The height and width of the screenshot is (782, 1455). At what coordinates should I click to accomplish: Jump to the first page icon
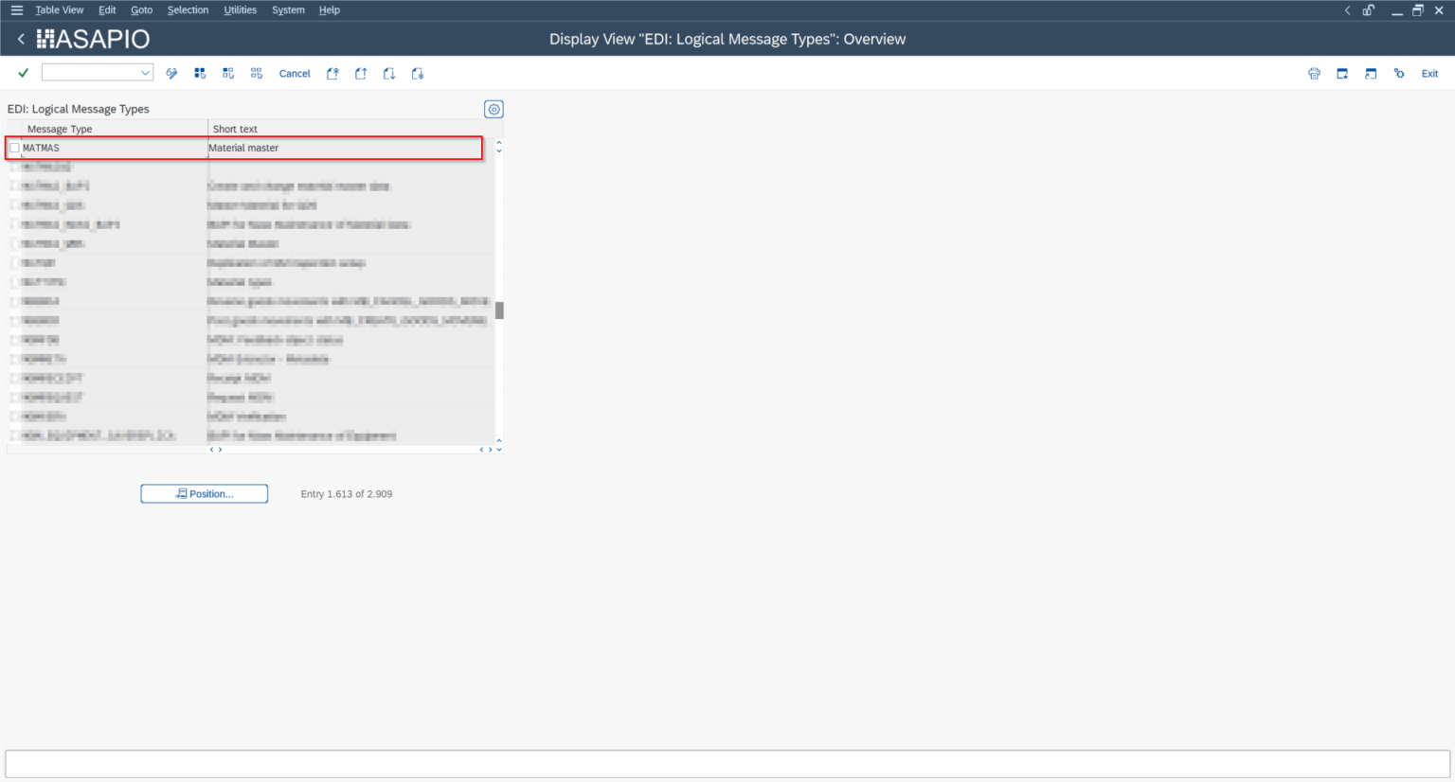coord(332,73)
